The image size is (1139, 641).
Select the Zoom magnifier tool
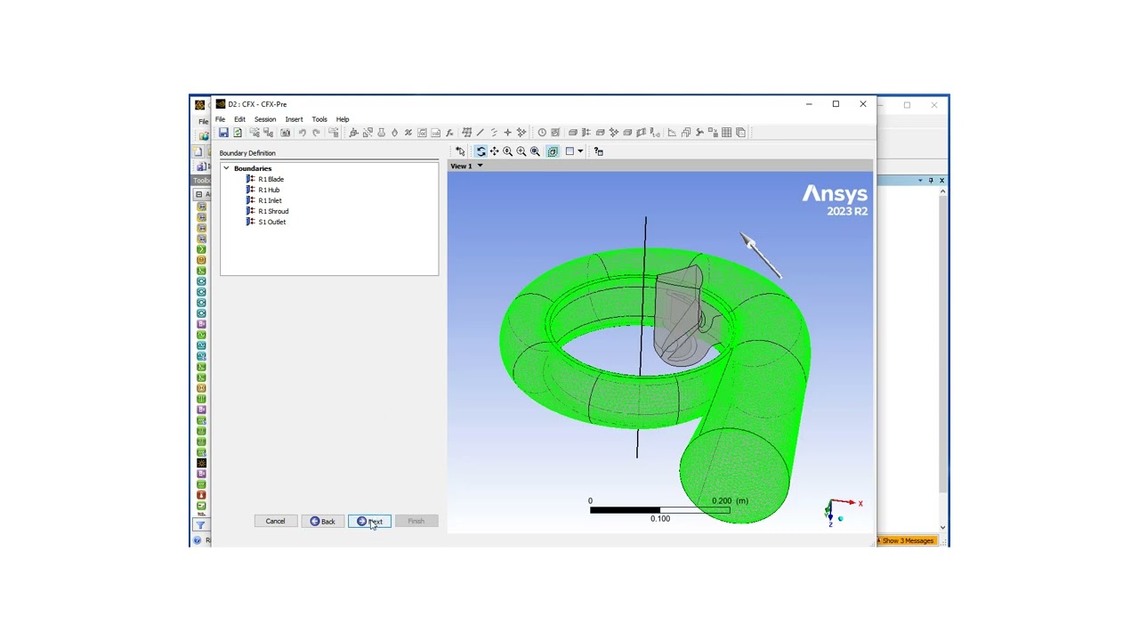[x=507, y=151]
